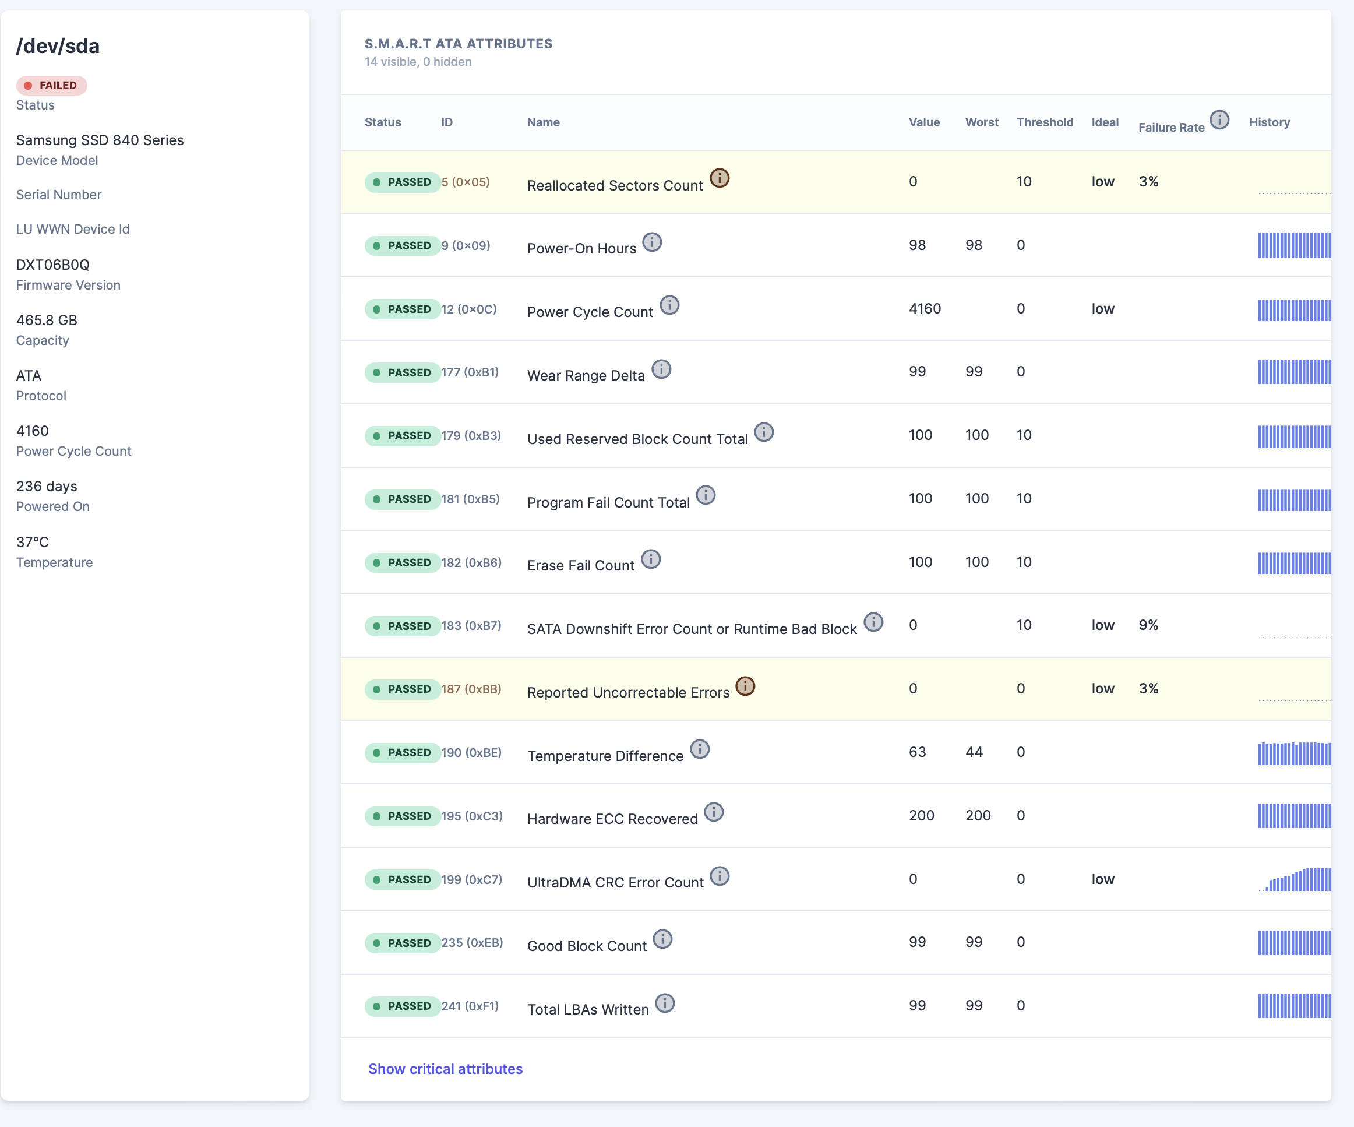Click the Power-On Hours info icon

653,242
